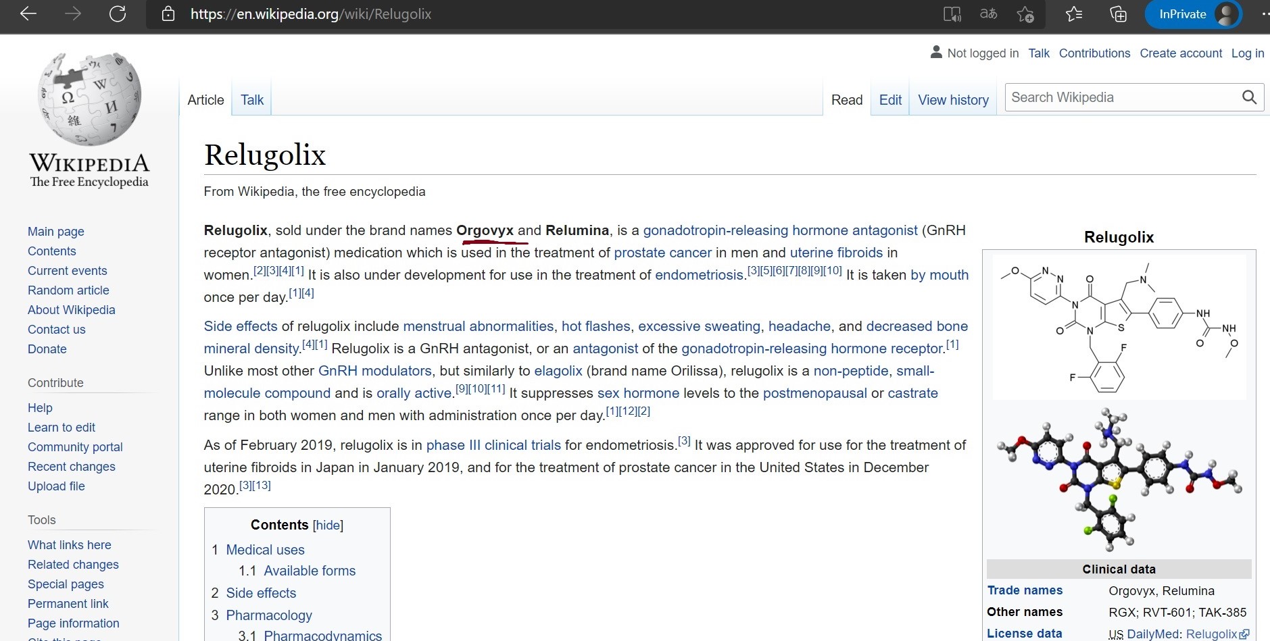Open the immersive reader icon
1270x641 pixels.
[x=952, y=14]
